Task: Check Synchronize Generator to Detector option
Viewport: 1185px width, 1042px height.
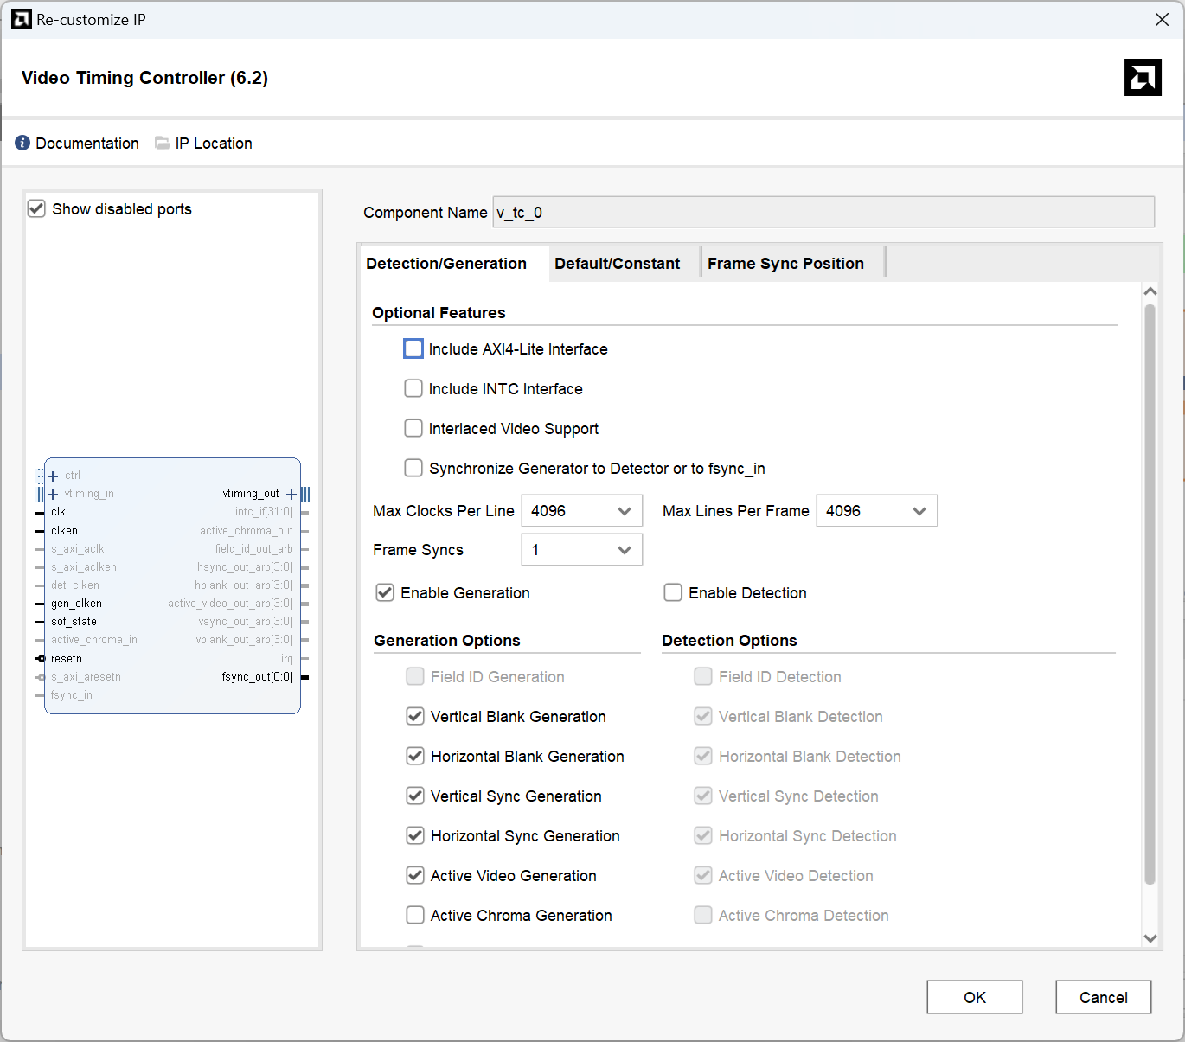Action: click(413, 468)
